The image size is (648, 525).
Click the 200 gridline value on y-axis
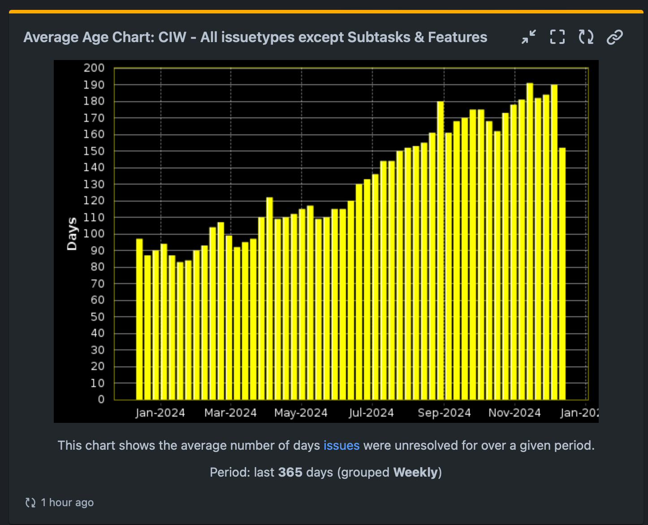95,68
